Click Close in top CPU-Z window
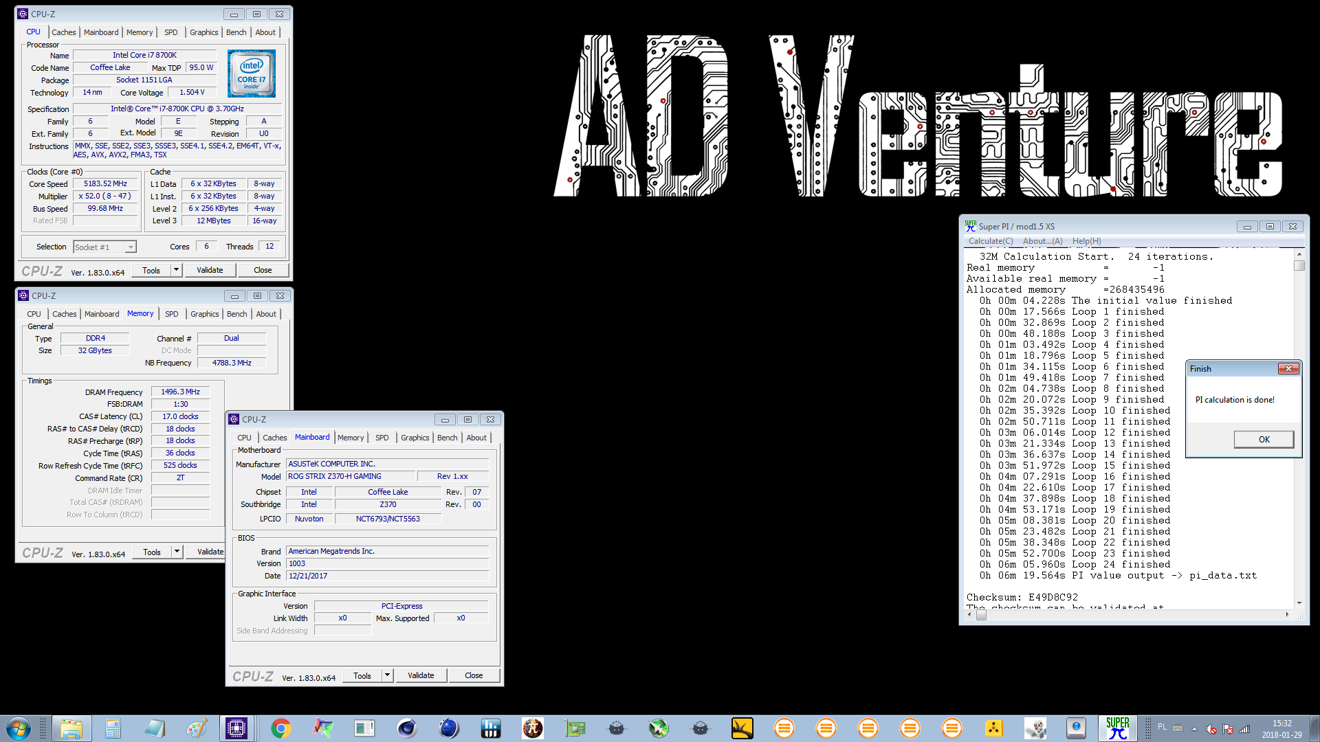The image size is (1320, 742). (x=263, y=270)
